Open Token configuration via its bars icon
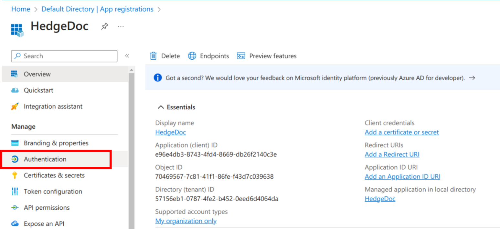The width and height of the screenshot is (500, 229). (15, 191)
